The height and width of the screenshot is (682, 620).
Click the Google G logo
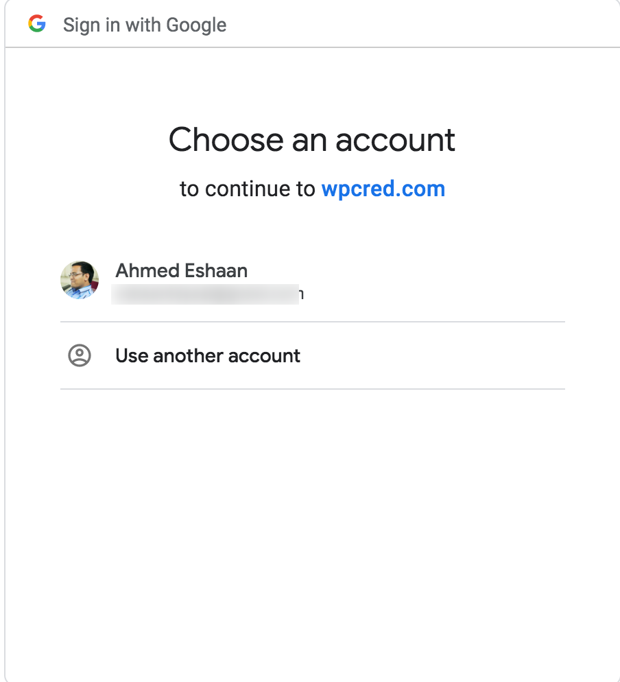click(37, 23)
